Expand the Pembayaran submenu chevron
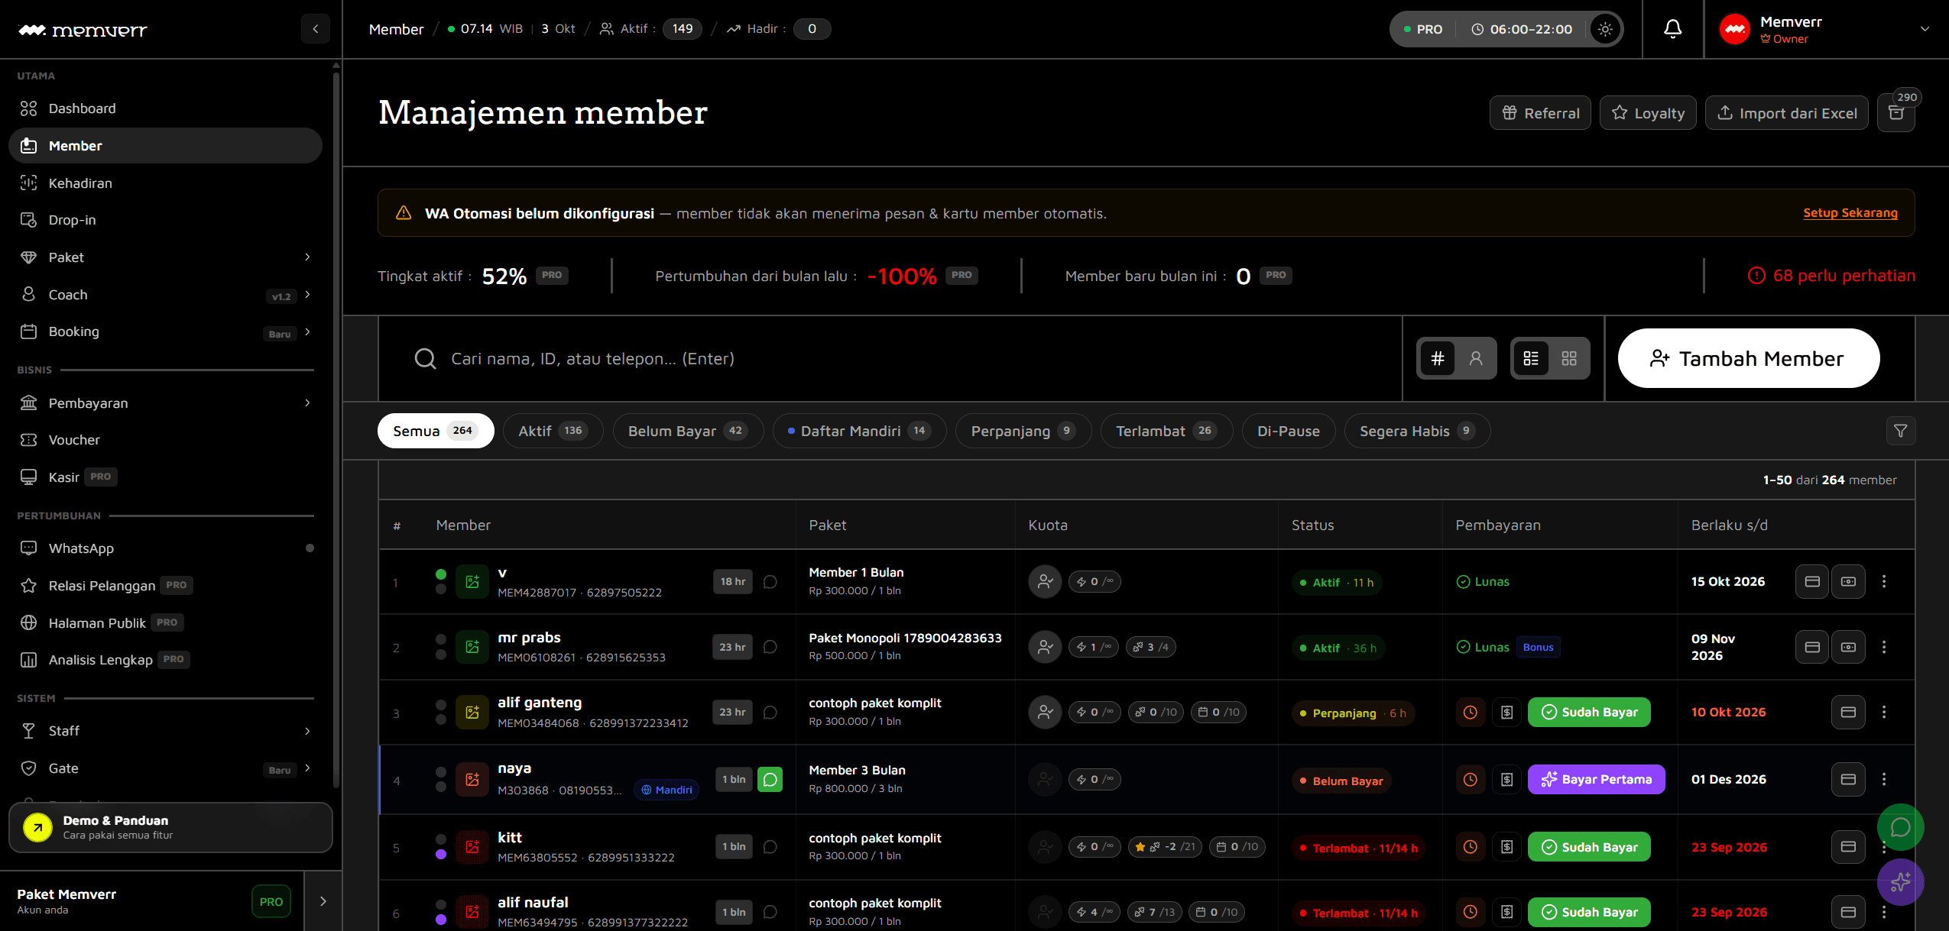The height and width of the screenshot is (931, 1949). (307, 403)
